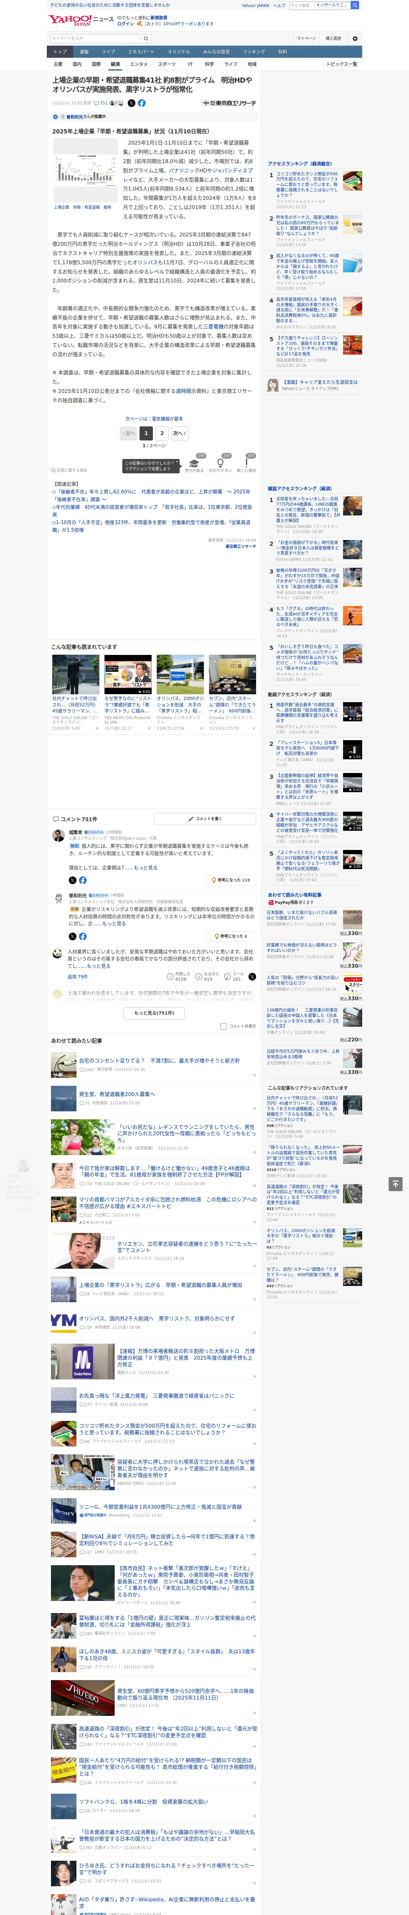Viewport: 409px width, 1915px height.
Task: Click the scroll-to-top arrow button
Action: 396,1183
